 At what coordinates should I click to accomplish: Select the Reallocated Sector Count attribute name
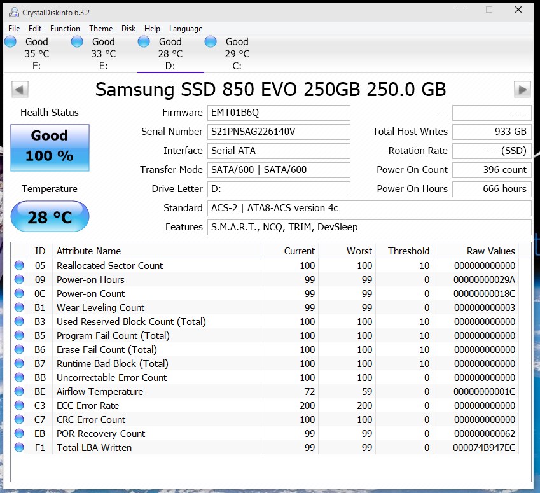[x=109, y=266]
